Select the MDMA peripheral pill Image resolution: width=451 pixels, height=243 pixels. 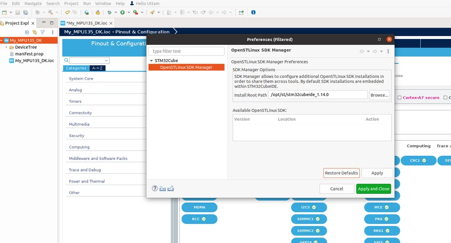click(x=199, y=207)
